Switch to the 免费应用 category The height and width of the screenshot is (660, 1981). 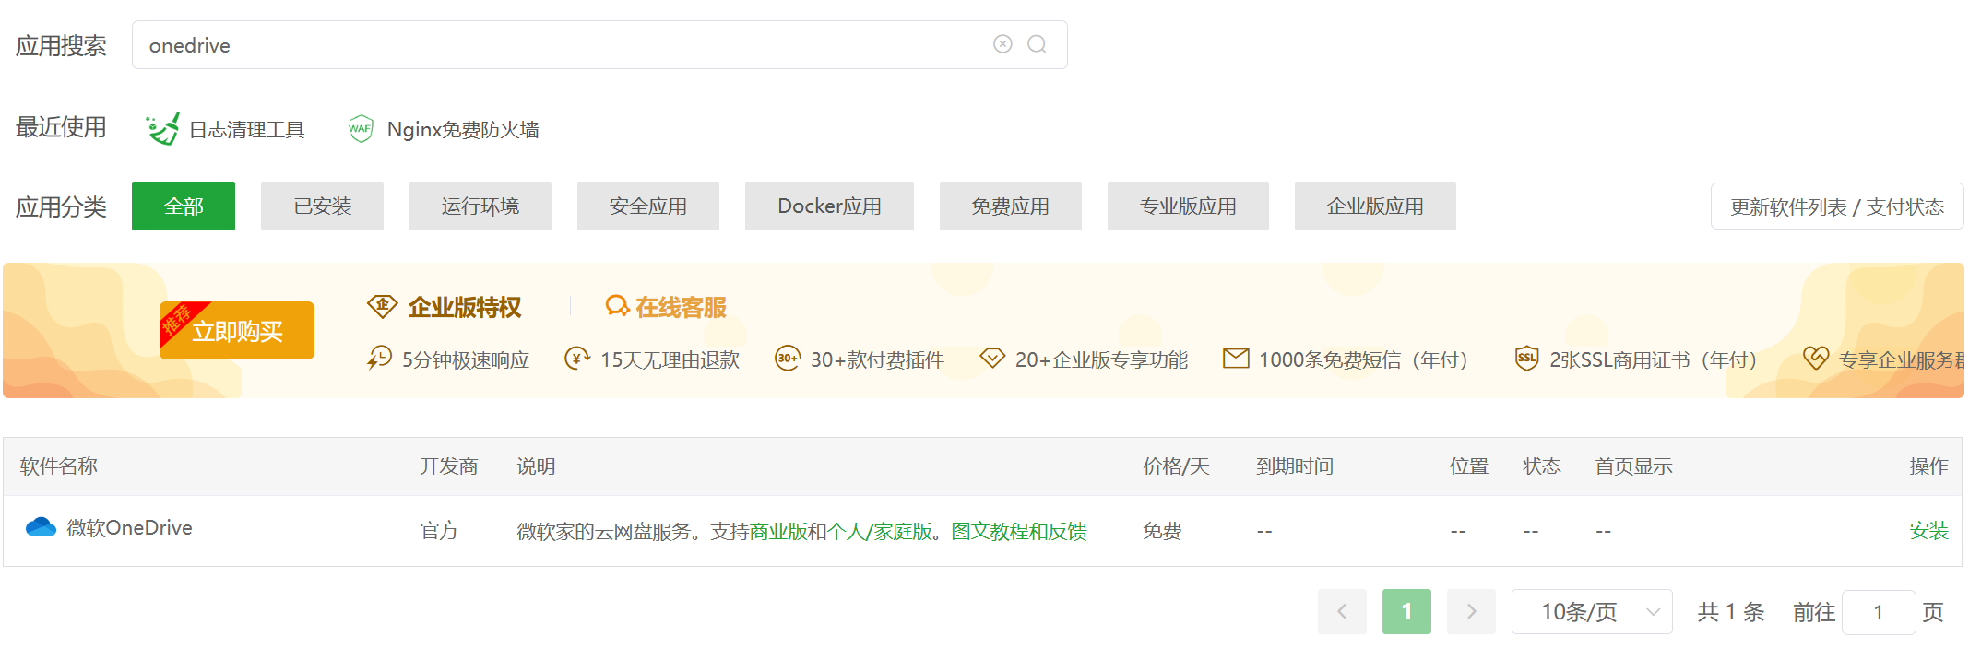pyautogui.click(x=1011, y=206)
